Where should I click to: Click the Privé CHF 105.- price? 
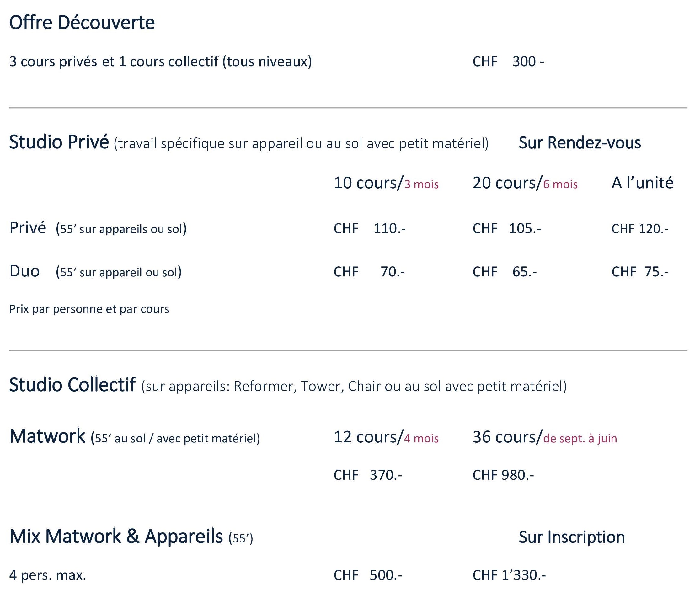point(507,229)
